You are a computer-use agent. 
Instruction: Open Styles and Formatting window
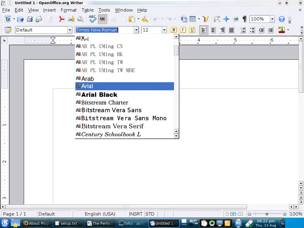[x=8, y=30]
